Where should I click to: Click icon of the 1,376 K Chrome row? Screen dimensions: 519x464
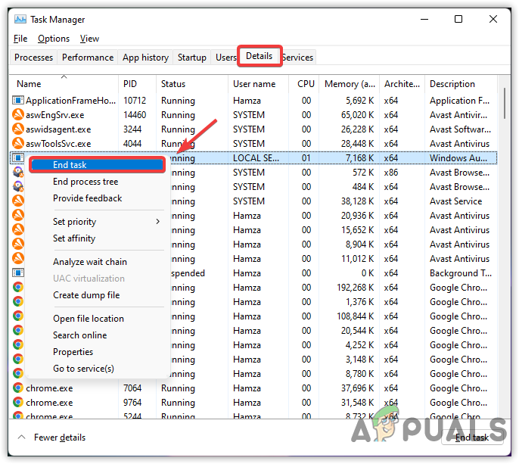click(18, 301)
